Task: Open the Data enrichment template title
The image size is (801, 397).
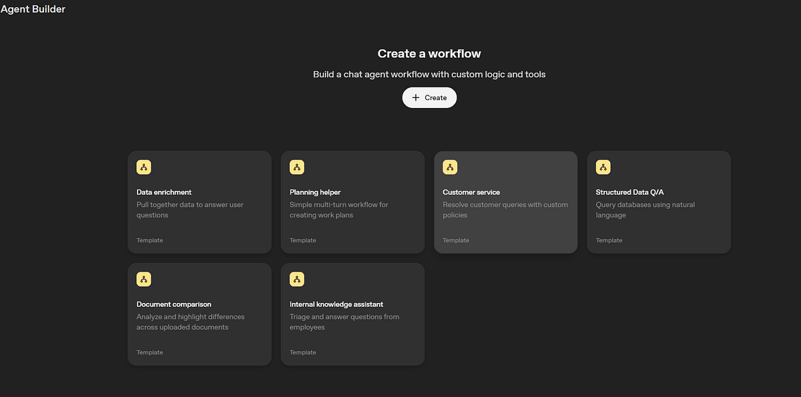Action: (x=164, y=192)
